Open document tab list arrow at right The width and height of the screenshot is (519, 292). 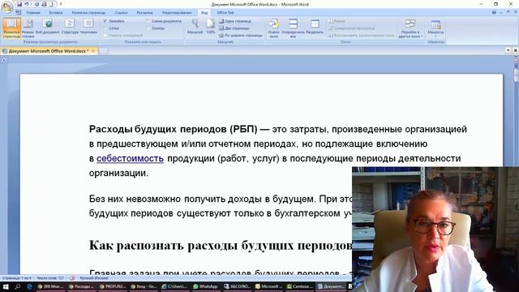click(508, 50)
